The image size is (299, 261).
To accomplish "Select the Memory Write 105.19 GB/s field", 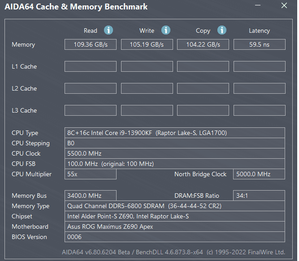I will (147, 44).
